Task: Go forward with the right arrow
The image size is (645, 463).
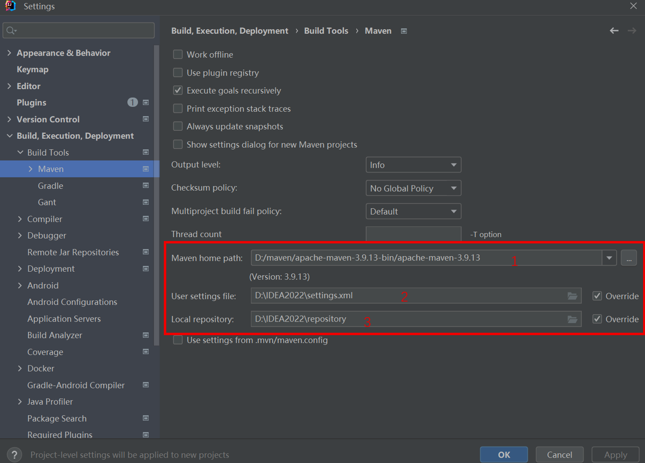Action: (x=632, y=31)
